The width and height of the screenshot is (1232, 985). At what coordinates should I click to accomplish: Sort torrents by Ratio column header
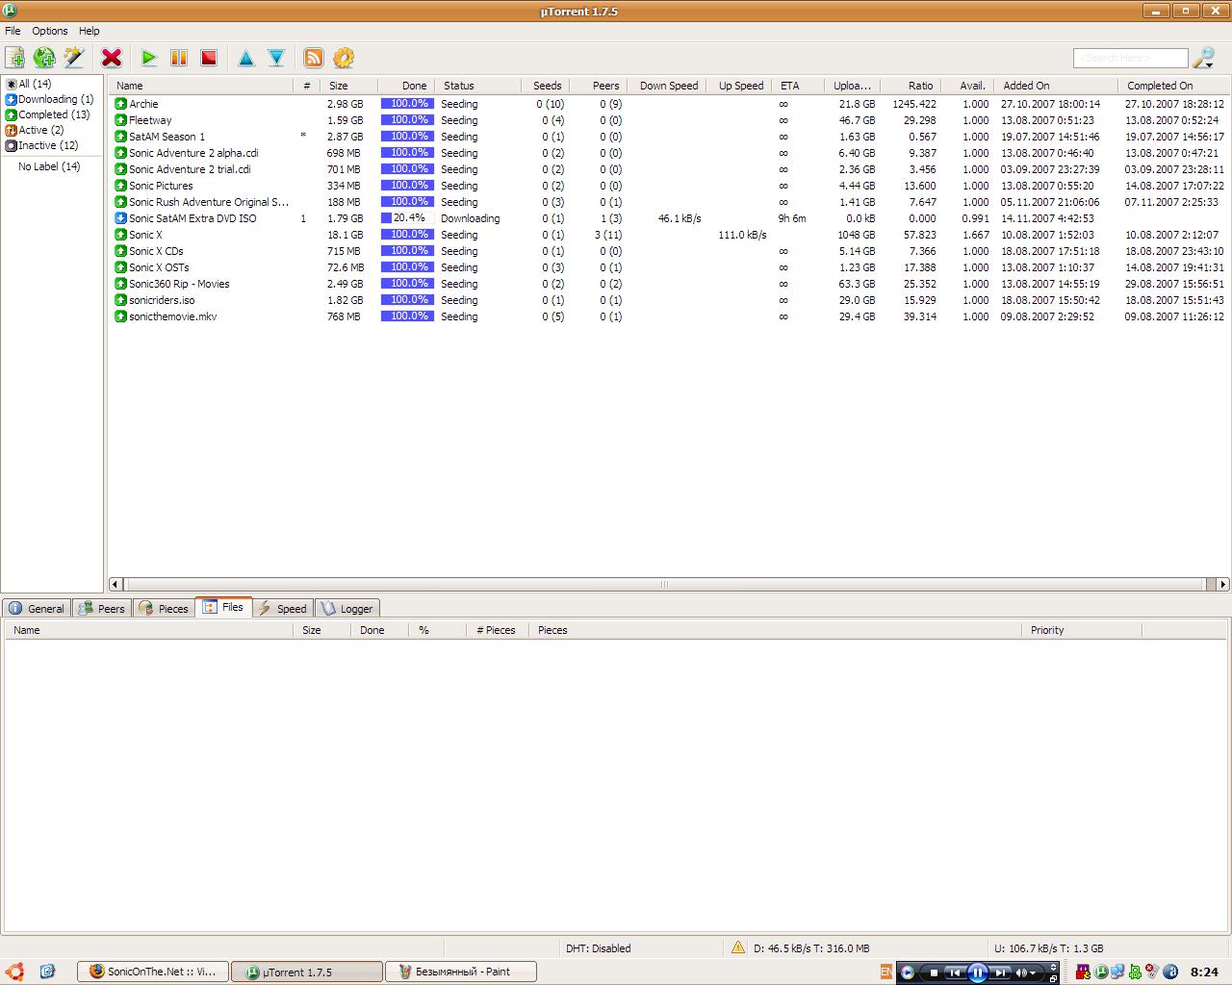(911, 86)
